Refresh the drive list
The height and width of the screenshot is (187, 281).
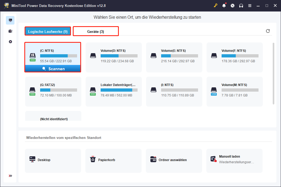pyautogui.click(x=268, y=31)
